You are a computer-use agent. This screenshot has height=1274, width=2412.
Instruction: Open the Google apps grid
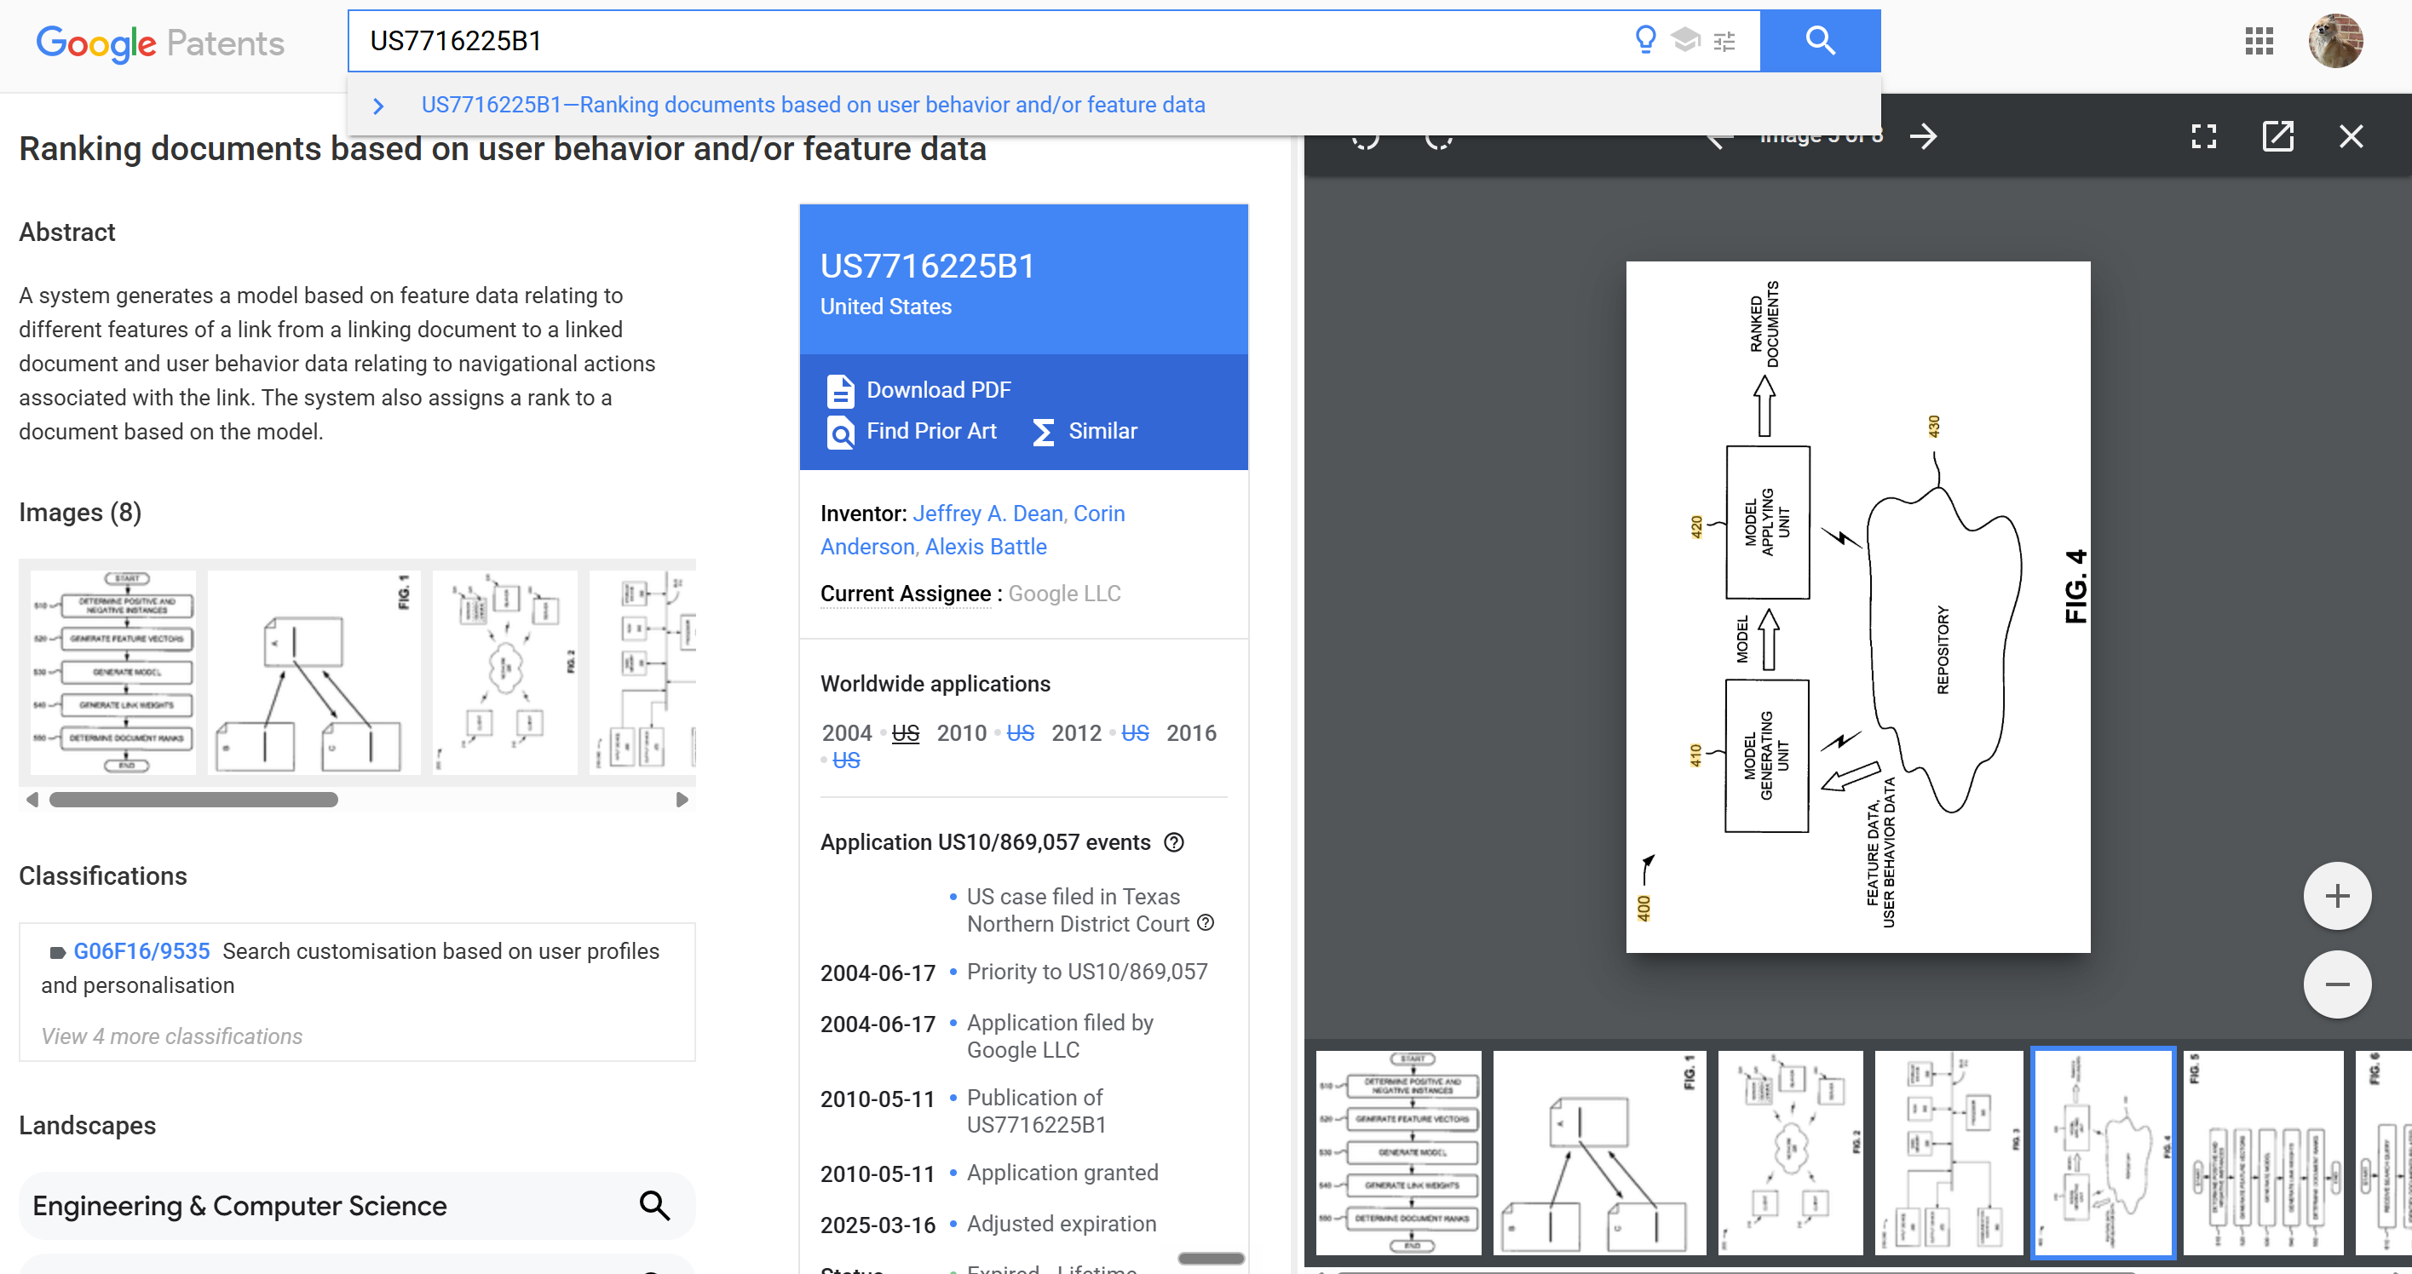click(2259, 41)
